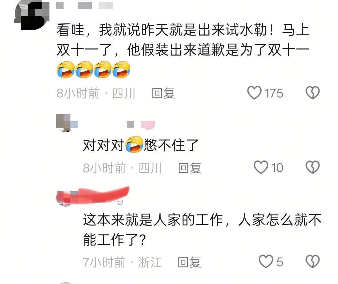Like the comment with 175 likes
The image size is (338, 284).
point(254,93)
